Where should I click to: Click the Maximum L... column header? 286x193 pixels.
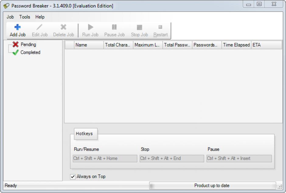[x=148, y=45]
